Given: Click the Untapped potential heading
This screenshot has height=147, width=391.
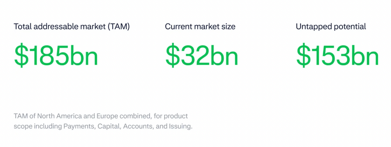Looking at the screenshot, I should [x=331, y=27].
